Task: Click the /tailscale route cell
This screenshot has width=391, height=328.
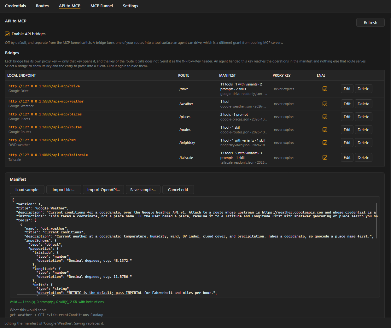Action: [x=186, y=158]
